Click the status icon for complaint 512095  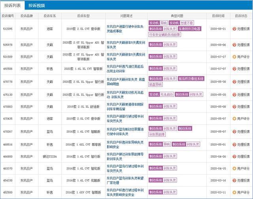click(234, 29)
